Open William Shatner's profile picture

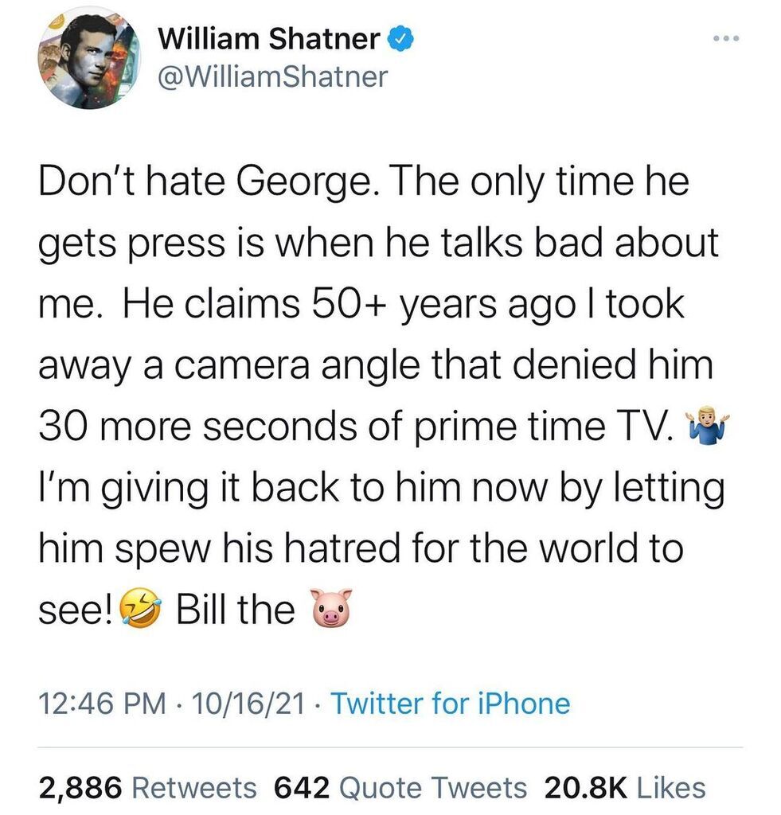point(83,59)
